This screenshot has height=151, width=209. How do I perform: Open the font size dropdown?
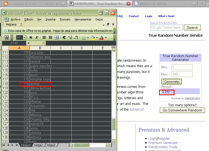(x=24, y=37)
